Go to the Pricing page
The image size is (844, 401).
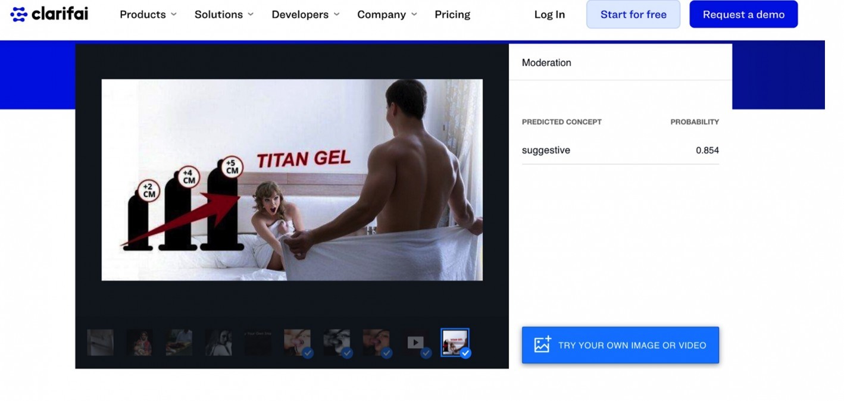pyautogui.click(x=452, y=14)
